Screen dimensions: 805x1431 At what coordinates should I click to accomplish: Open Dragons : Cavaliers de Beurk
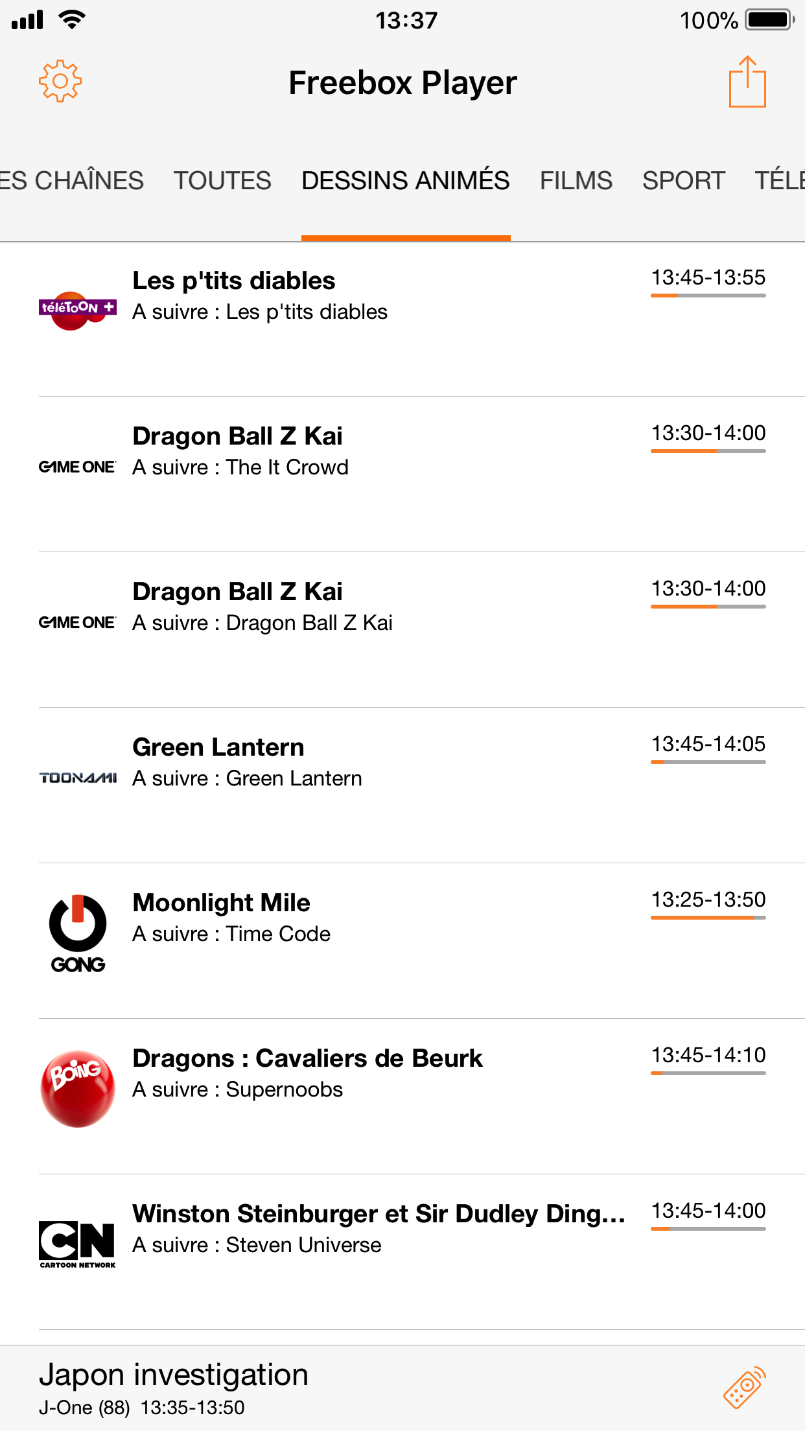point(307,1059)
